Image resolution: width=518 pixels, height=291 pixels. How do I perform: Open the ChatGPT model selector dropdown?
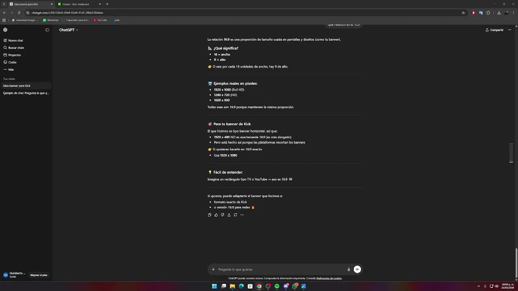tap(68, 30)
